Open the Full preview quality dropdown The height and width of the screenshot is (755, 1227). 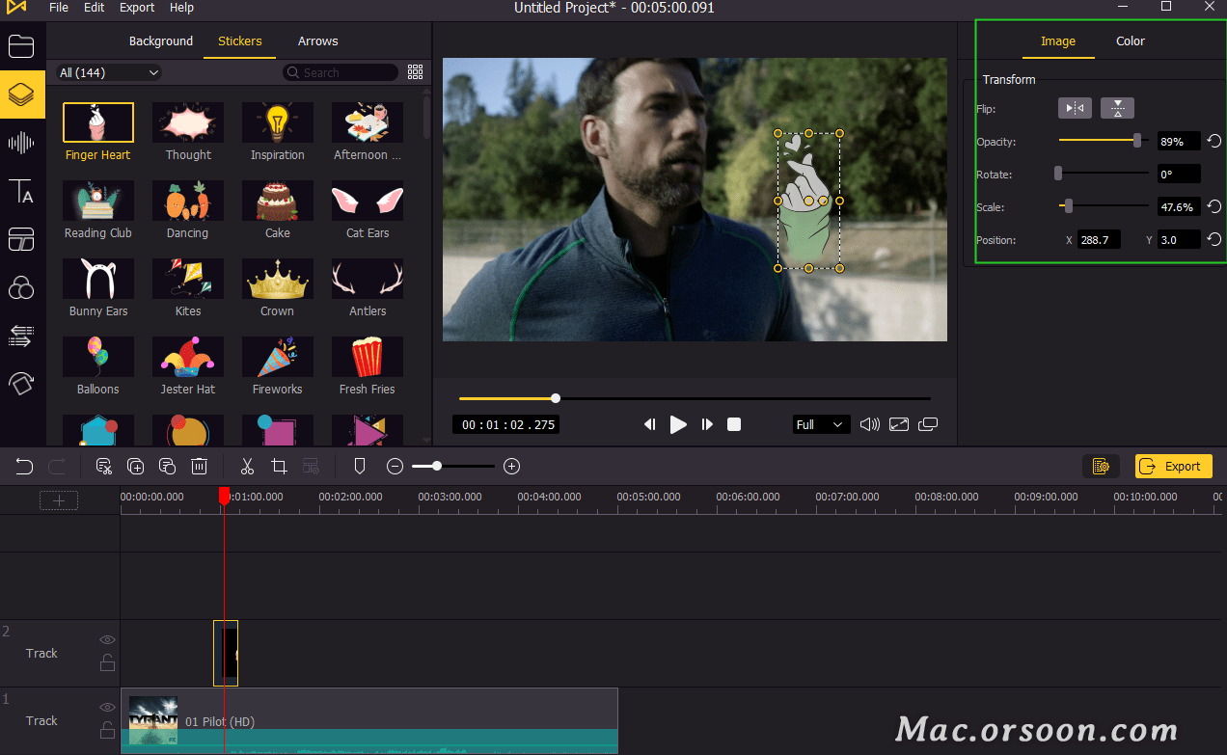click(x=820, y=424)
